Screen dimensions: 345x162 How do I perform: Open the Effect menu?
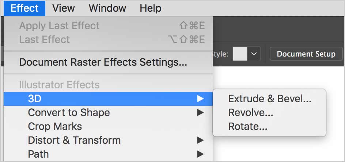(x=24, y=8)
